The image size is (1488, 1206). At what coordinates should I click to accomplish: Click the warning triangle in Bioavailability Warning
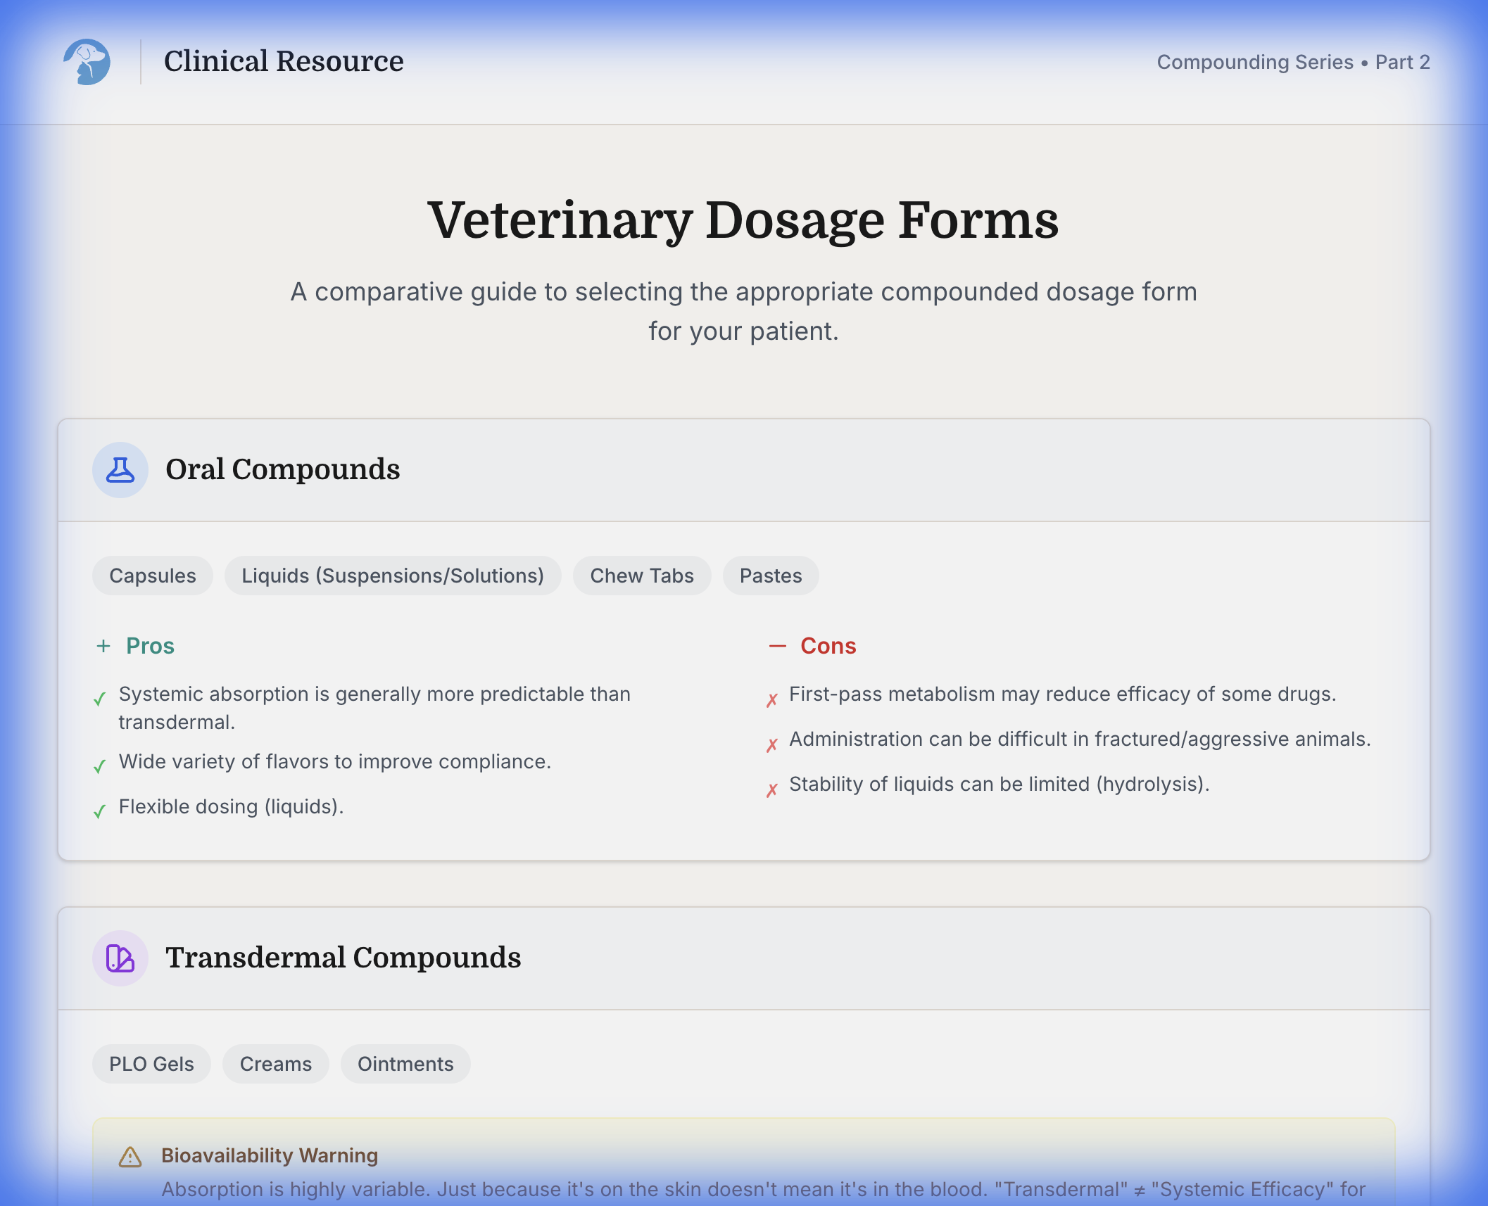(130, 1156)
